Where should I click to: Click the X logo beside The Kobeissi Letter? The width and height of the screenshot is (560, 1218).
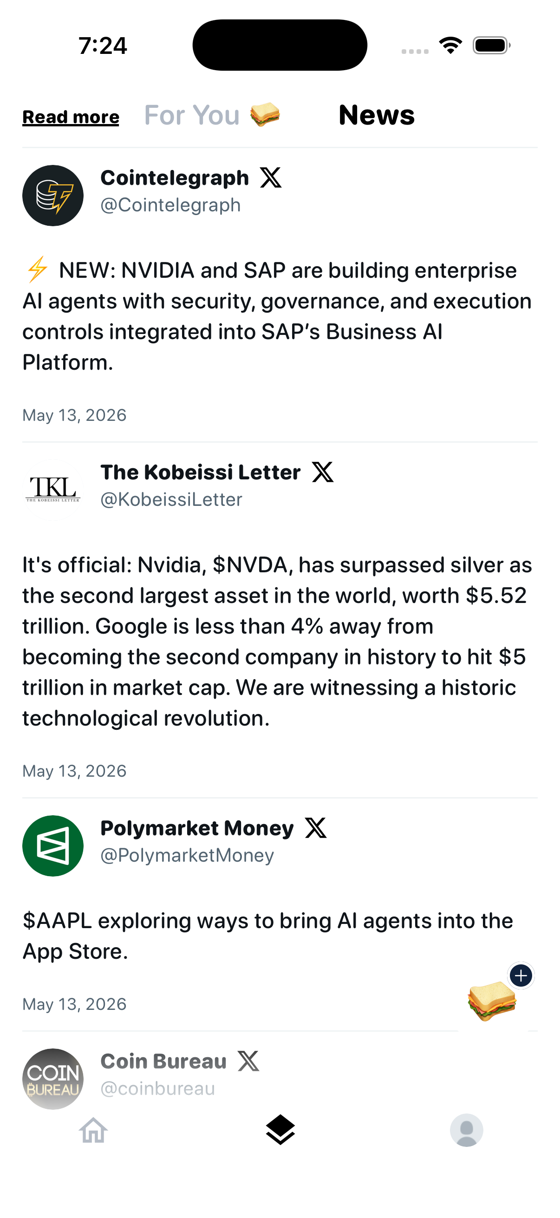click(x=323, y=472)
